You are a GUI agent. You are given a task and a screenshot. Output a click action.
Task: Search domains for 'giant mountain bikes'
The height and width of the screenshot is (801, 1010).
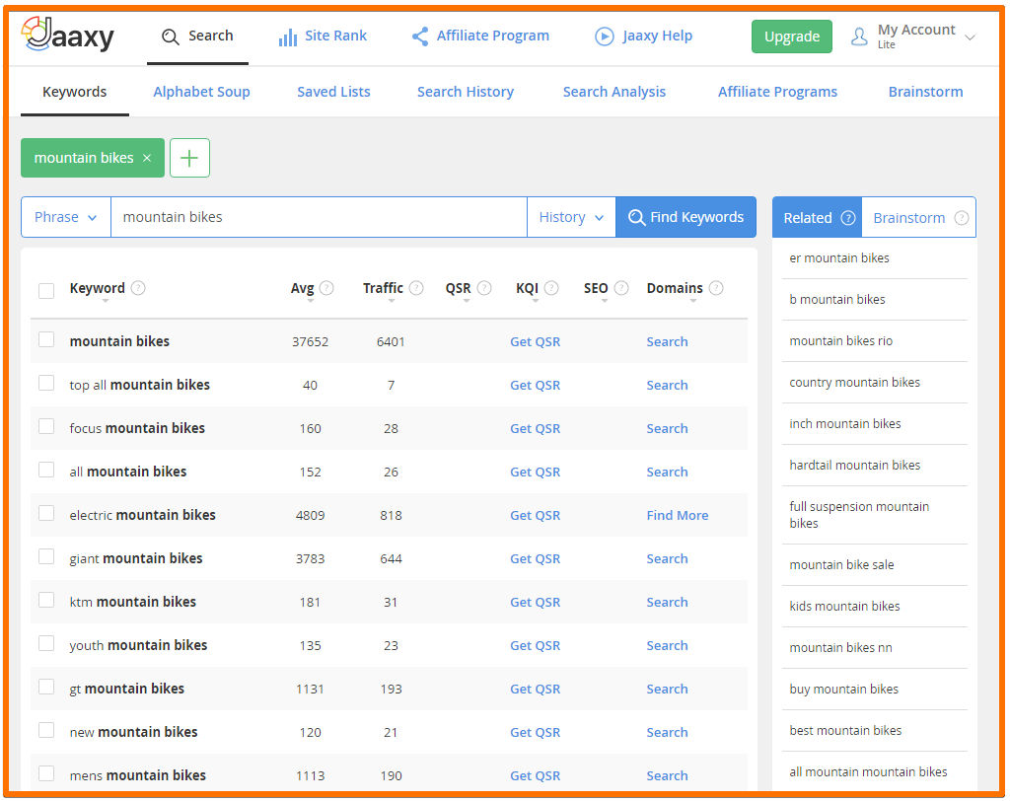pos(668,558)
